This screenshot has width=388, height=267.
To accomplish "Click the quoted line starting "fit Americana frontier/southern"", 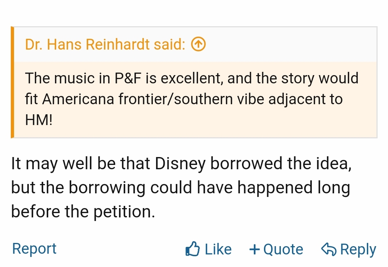I will pyautogui.click(x=183, y=99).
